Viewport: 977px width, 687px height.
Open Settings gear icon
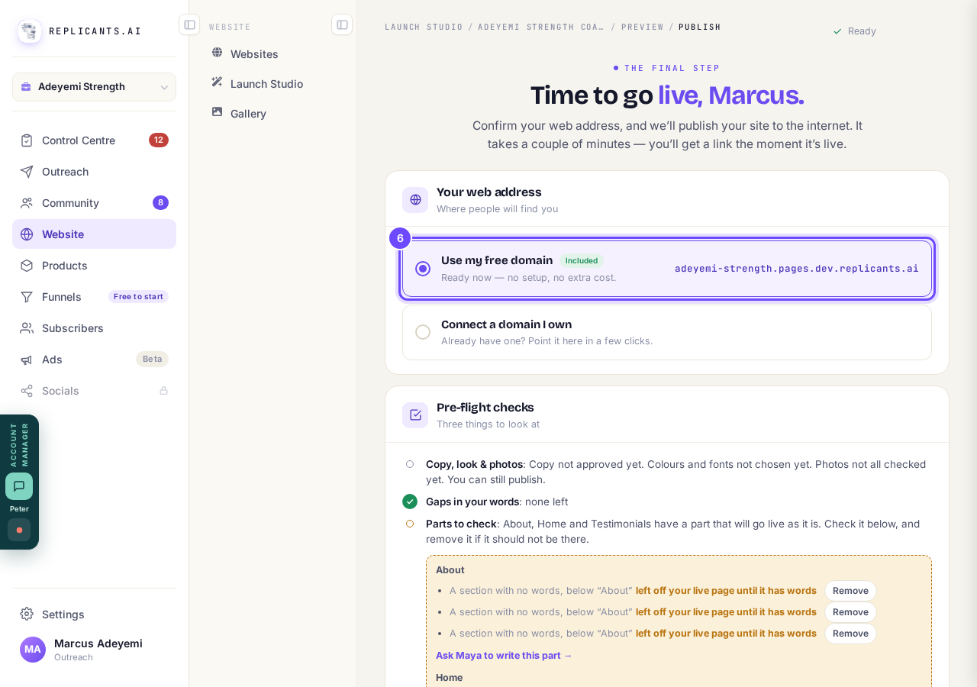pyautogui.click(x=27, y=614)
